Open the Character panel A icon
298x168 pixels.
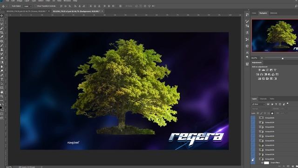click(247, 53)
